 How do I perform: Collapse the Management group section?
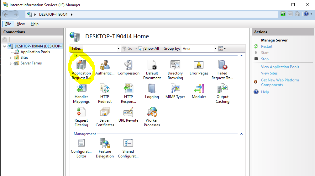pyautogui.click(x=241, y=134)
